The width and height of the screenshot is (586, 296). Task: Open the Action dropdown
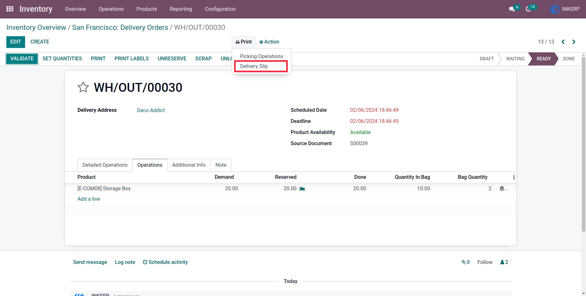coord(269,42)
